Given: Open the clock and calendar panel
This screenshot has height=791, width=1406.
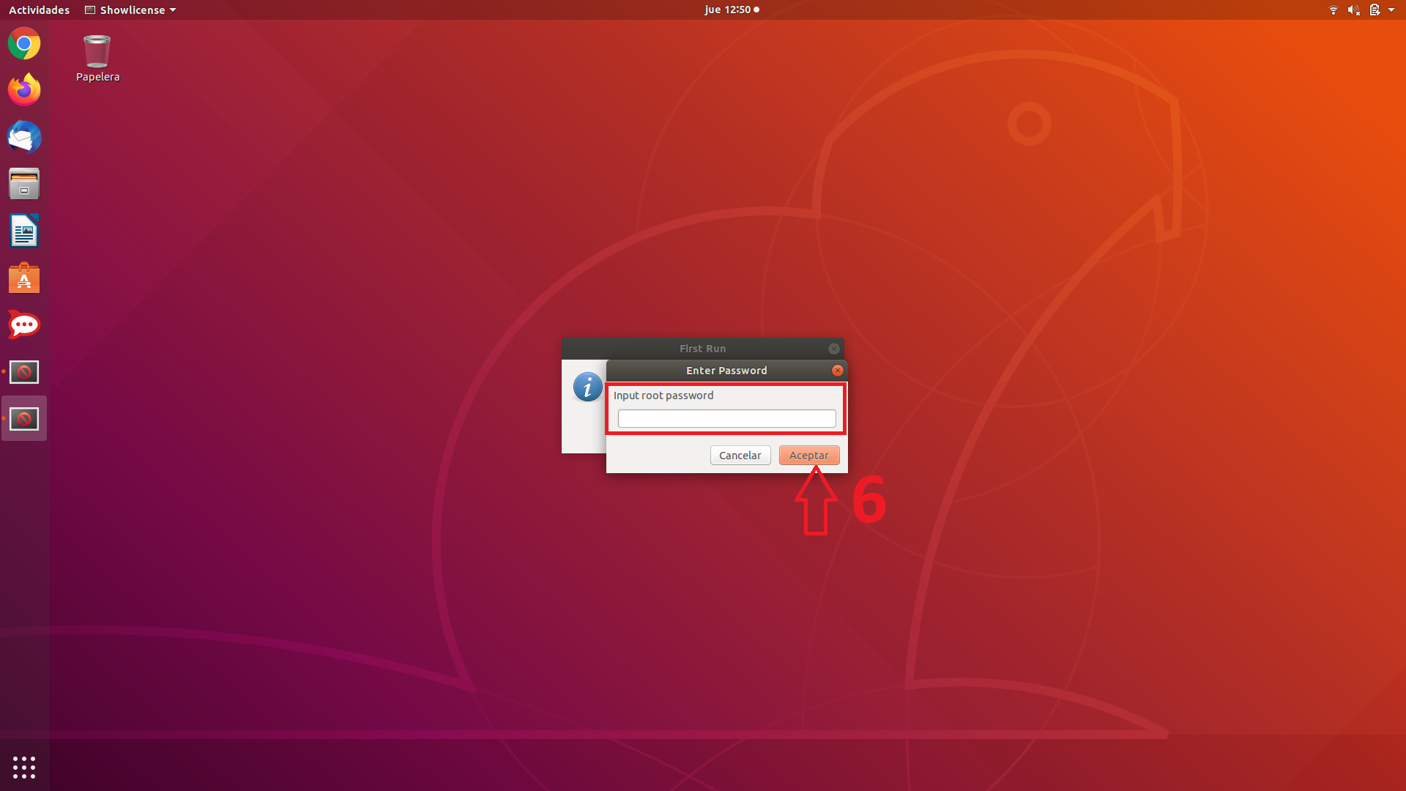Looking at the screenshot, I should click(731, 10).
